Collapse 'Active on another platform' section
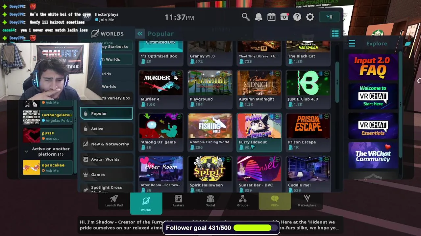 click(26, 151)
